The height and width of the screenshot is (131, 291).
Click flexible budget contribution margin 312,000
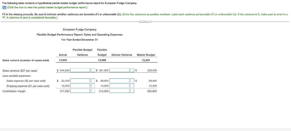pyautogui.click(x=104, y=91)
